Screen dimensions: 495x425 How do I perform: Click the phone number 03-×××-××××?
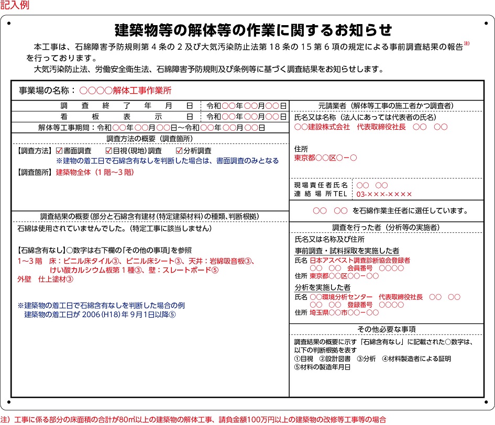click(x=384, y=194)
